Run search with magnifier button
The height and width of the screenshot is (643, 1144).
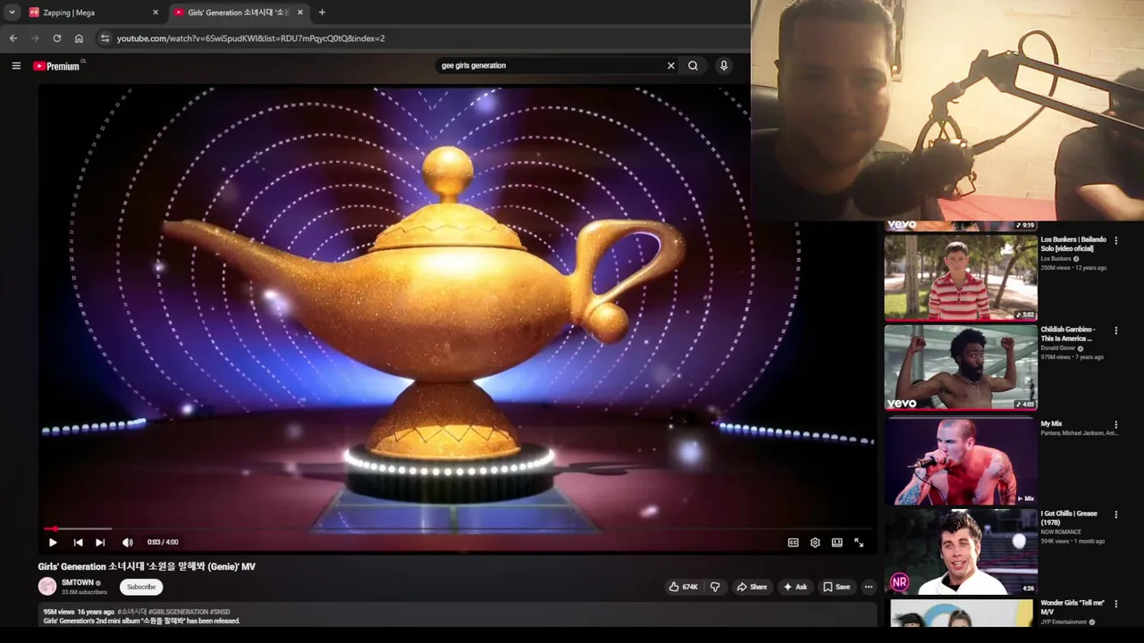click(x=693, y=65)
